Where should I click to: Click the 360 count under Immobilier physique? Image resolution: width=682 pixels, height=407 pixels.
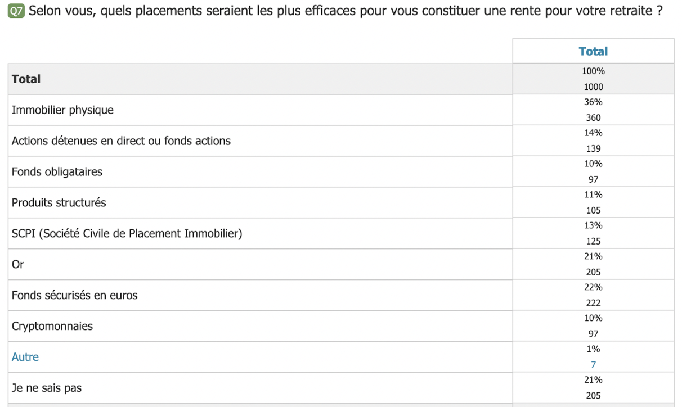593,117
